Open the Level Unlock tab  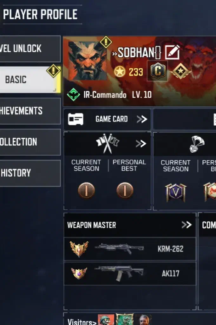(30, 49)
